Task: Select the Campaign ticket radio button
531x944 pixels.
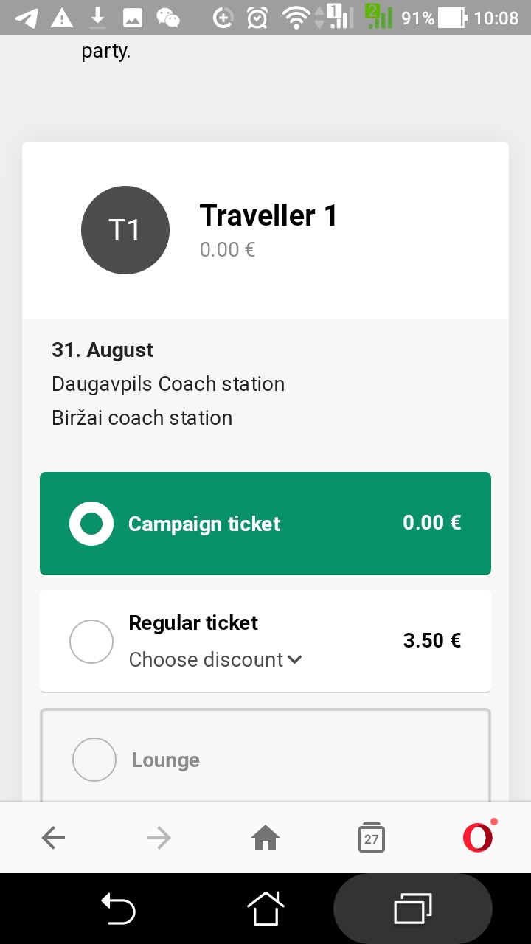Action: pos(91,524)
